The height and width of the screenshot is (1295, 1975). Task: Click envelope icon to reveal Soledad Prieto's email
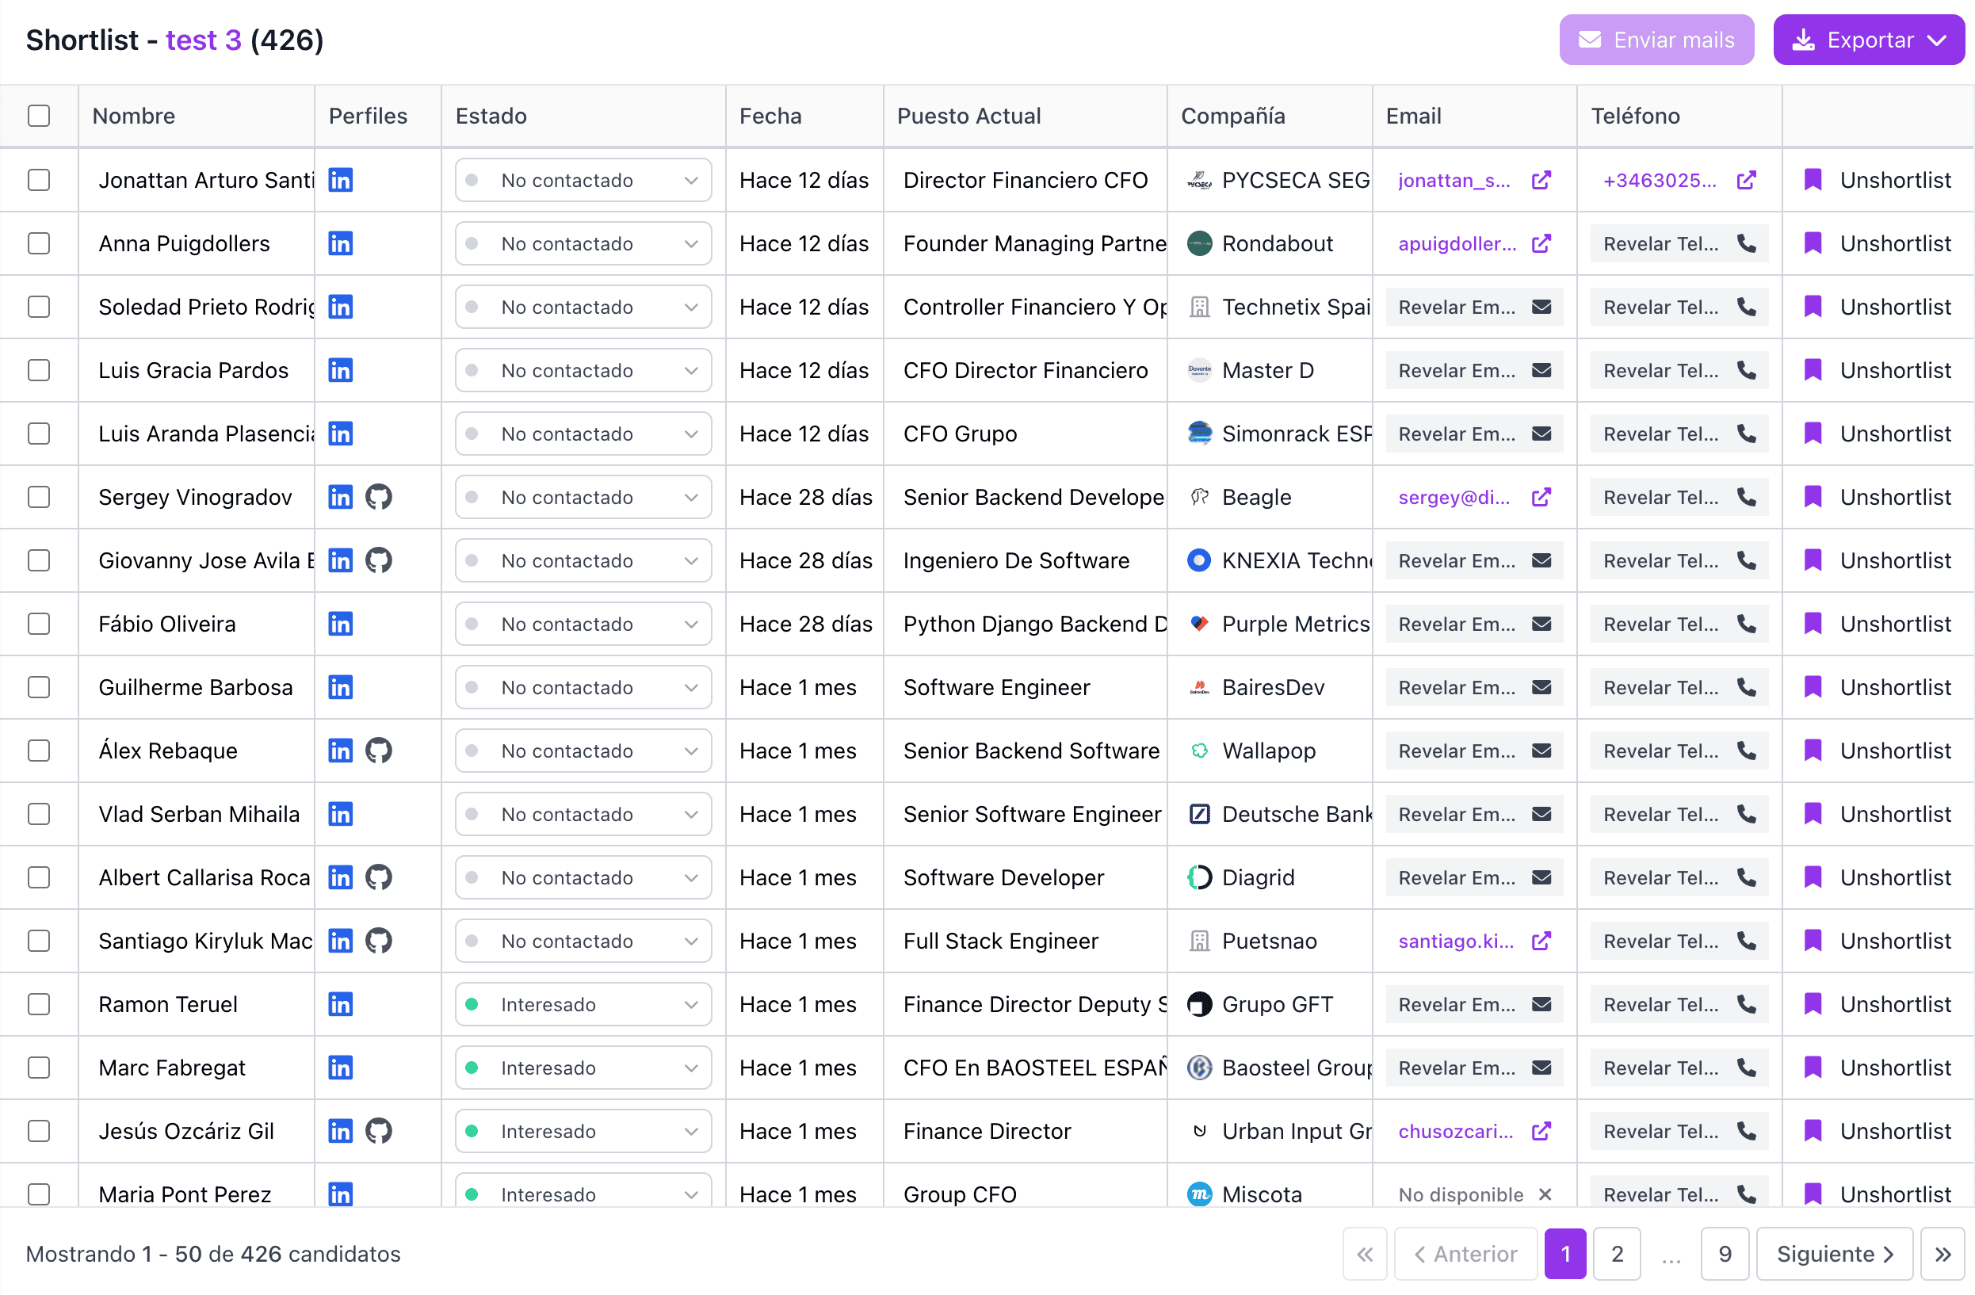coord(1541,307)
